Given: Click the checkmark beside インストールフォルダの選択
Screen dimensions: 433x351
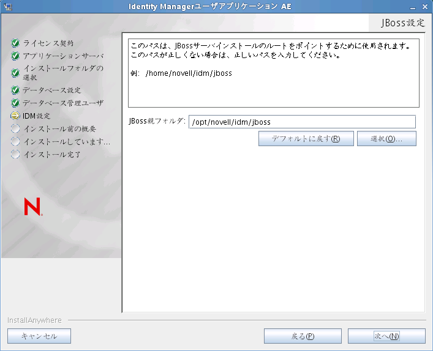Looking at the screenshot, I should click(x=15, y=73).
